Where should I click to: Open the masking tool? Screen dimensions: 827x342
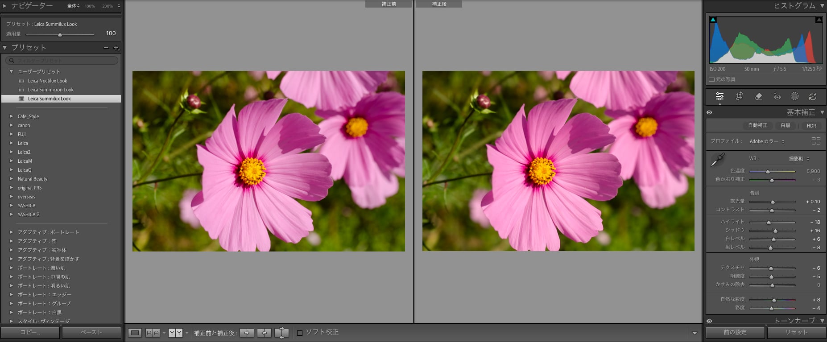pos(794,96)
